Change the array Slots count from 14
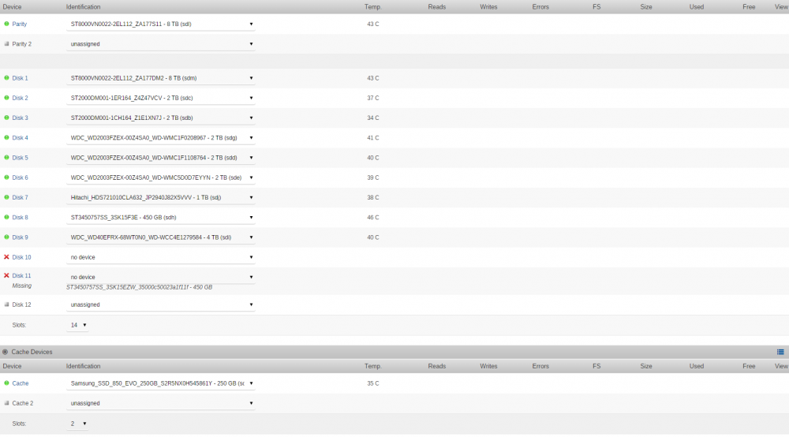 coord(77,325)
